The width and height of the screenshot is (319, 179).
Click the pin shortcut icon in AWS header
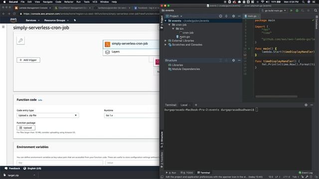pyautogui.click(x=75, y=20)
